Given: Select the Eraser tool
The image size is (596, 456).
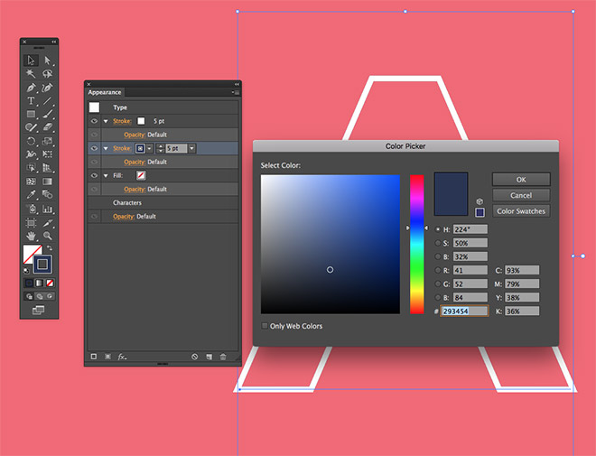Looking at the screenshot, I should tap(47, 127).
